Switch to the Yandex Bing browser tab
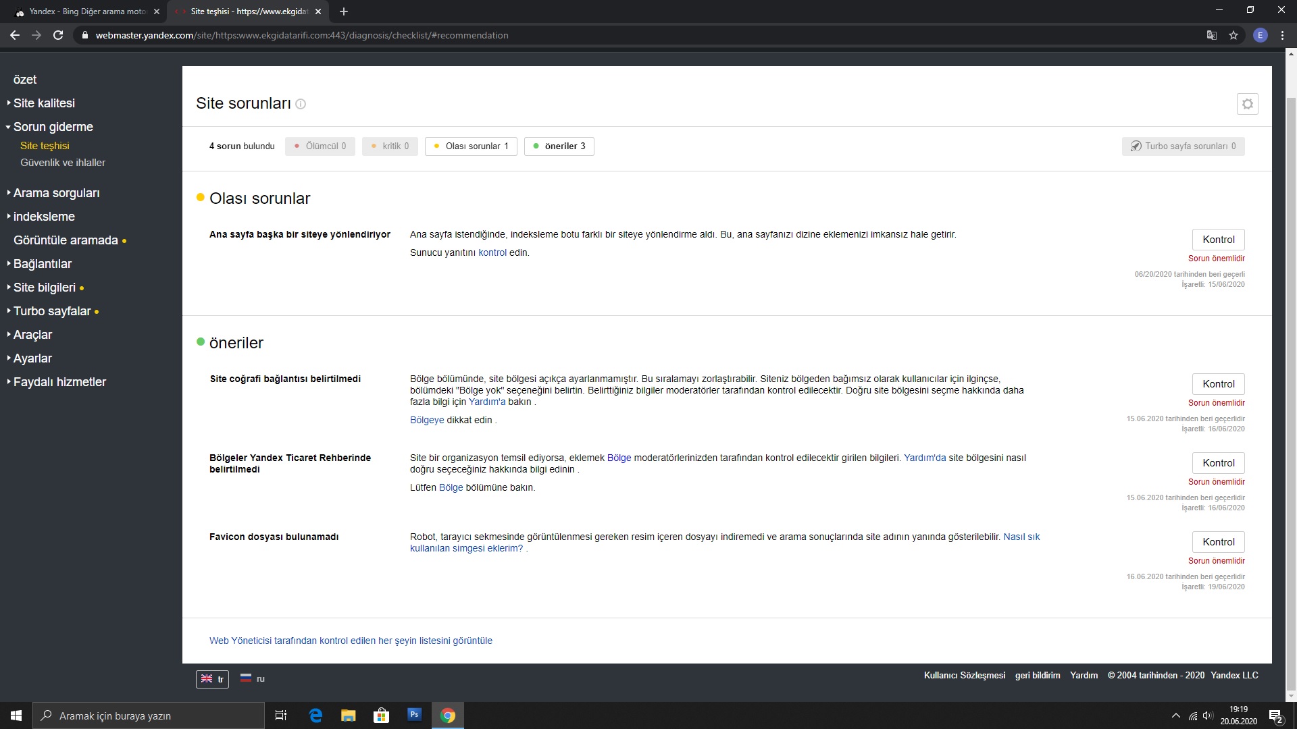 tap(86, 11)
